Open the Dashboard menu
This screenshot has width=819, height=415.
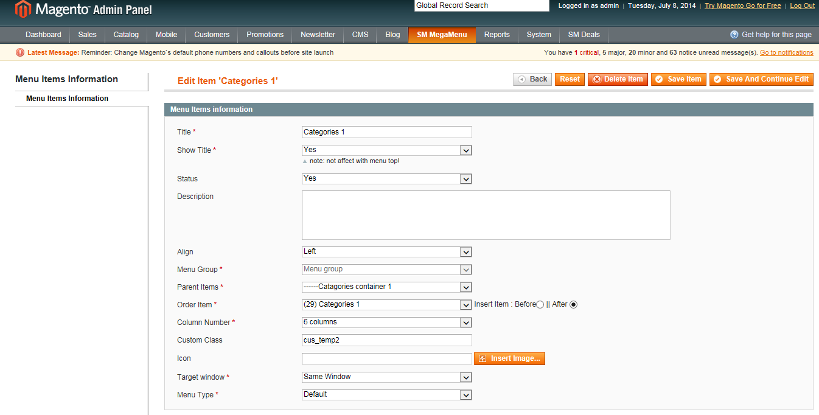[x=43, y=35]
